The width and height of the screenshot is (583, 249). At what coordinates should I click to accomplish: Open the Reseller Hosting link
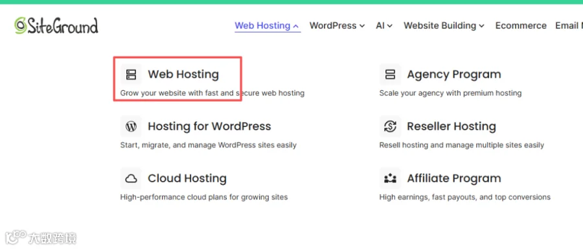coord(452,126)
